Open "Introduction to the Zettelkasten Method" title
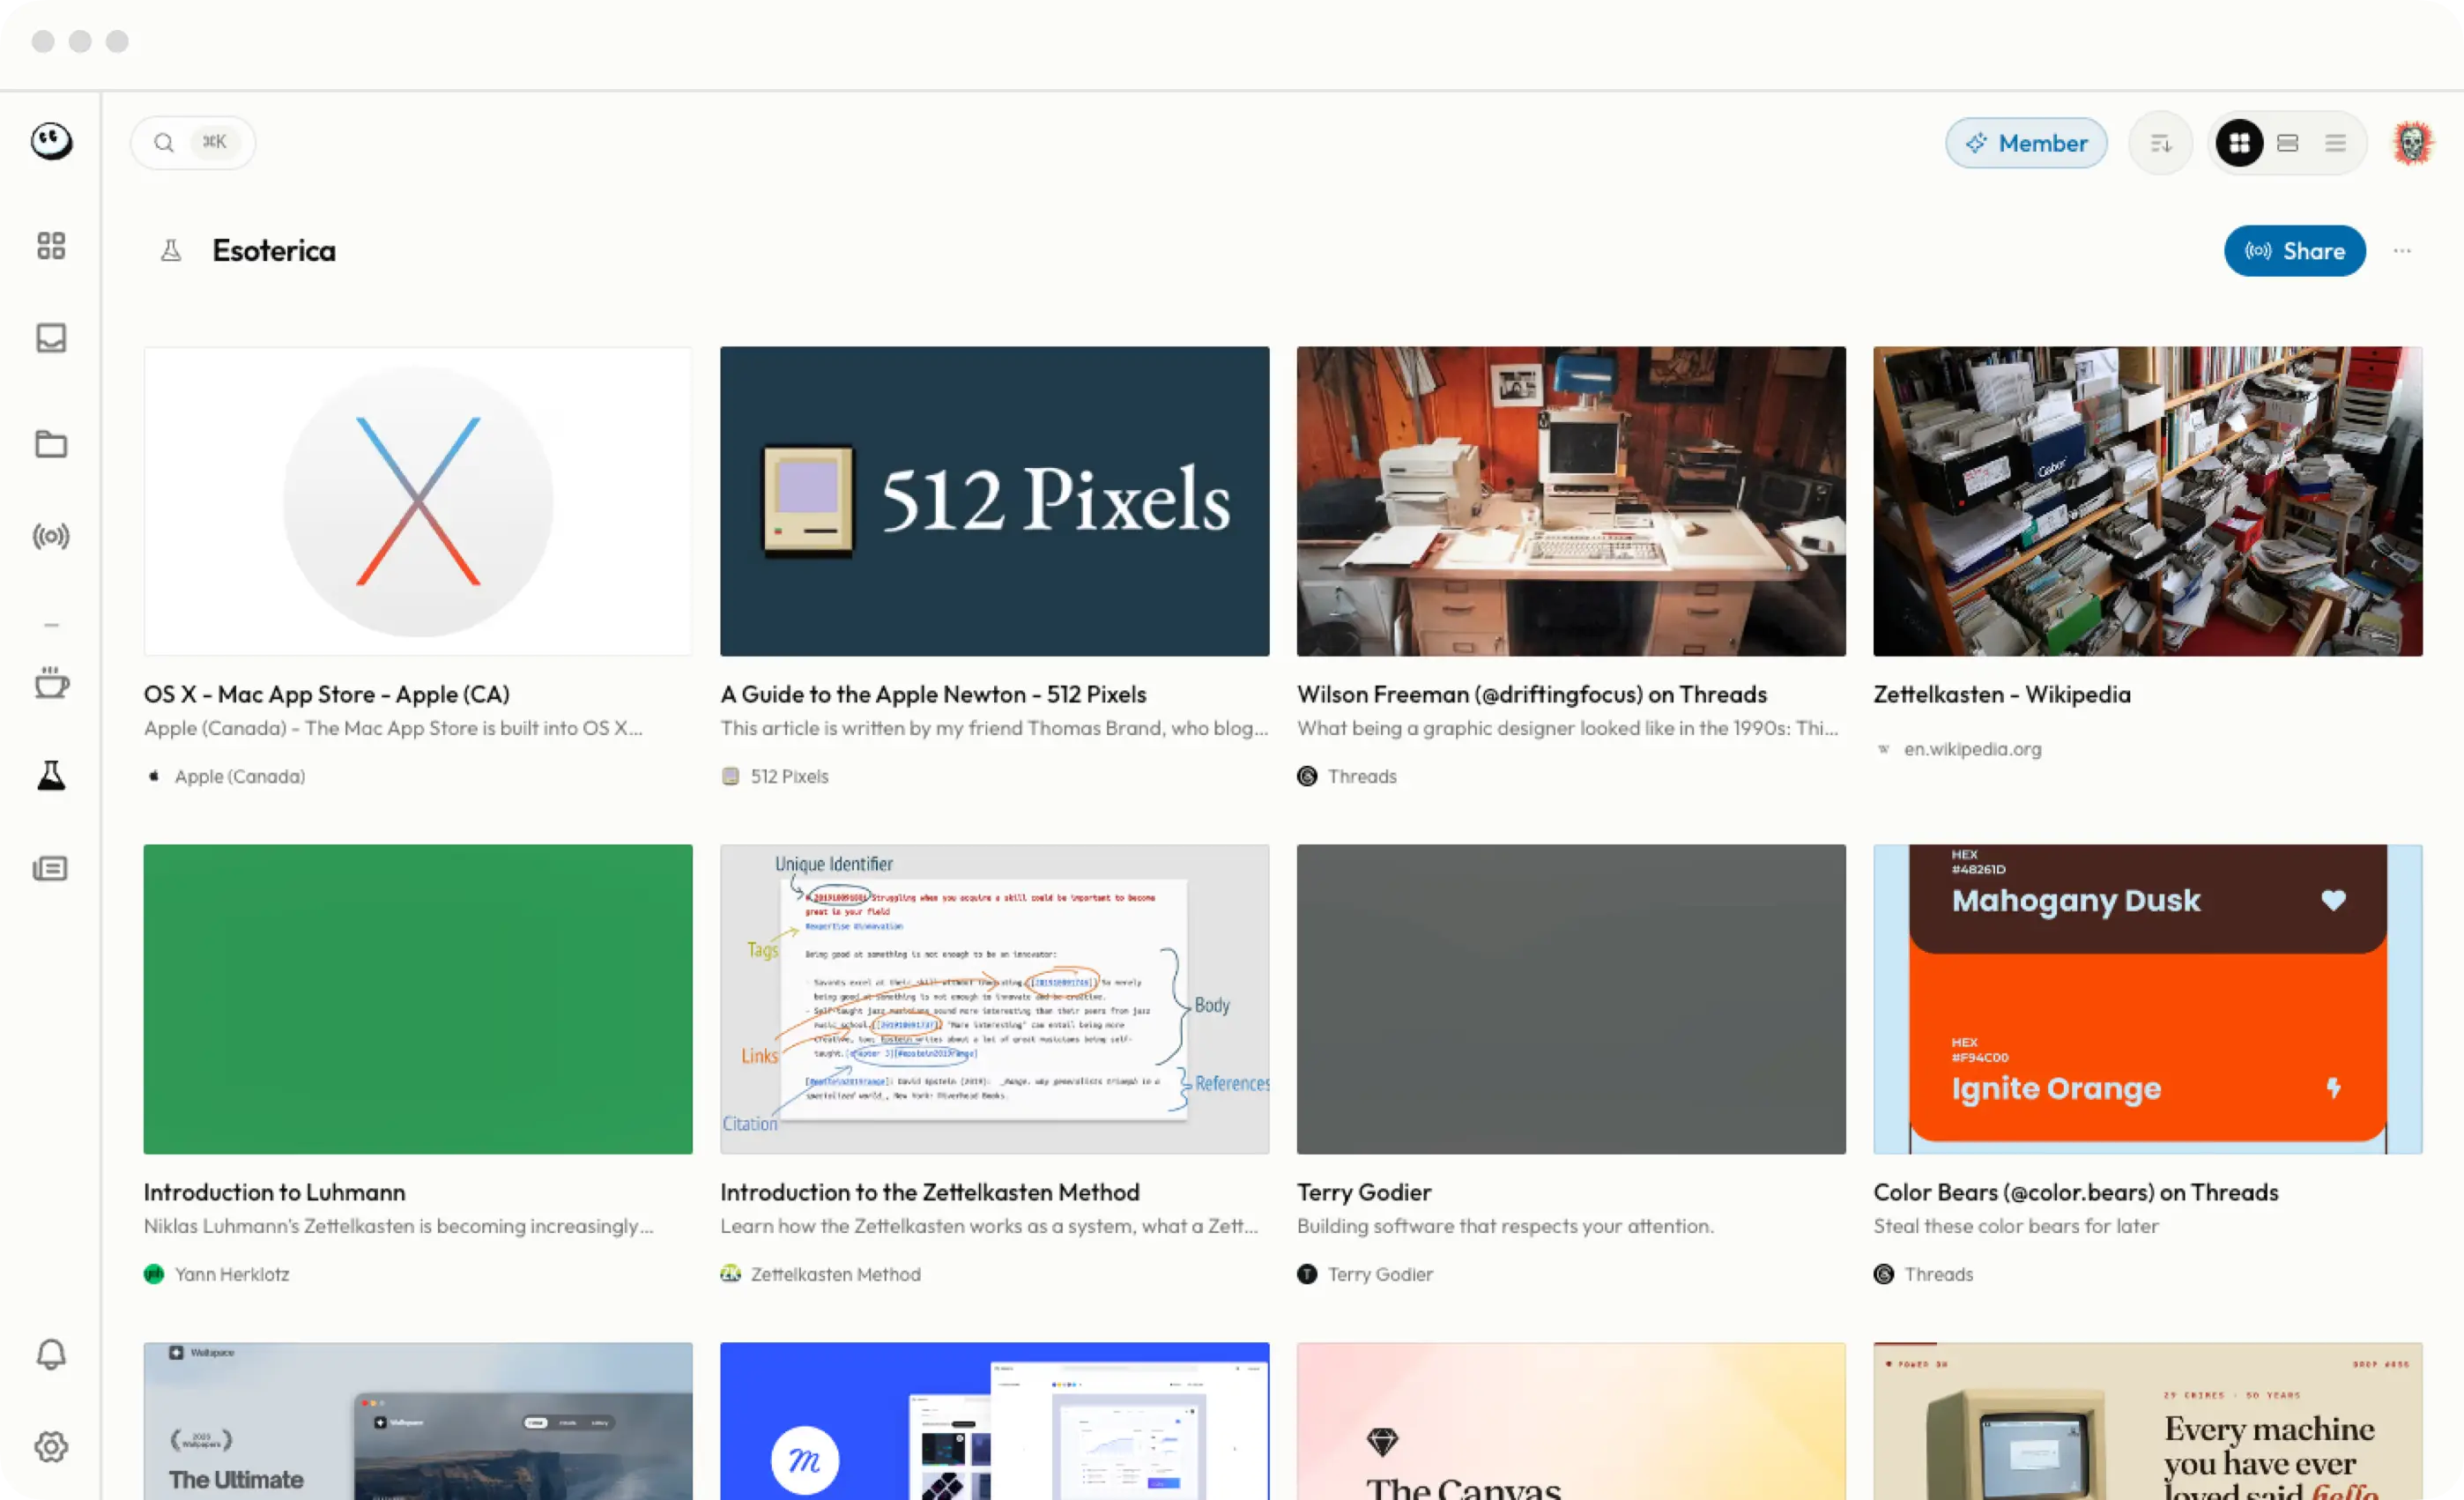2464x1500 pixels. [x=930, y=1192]
